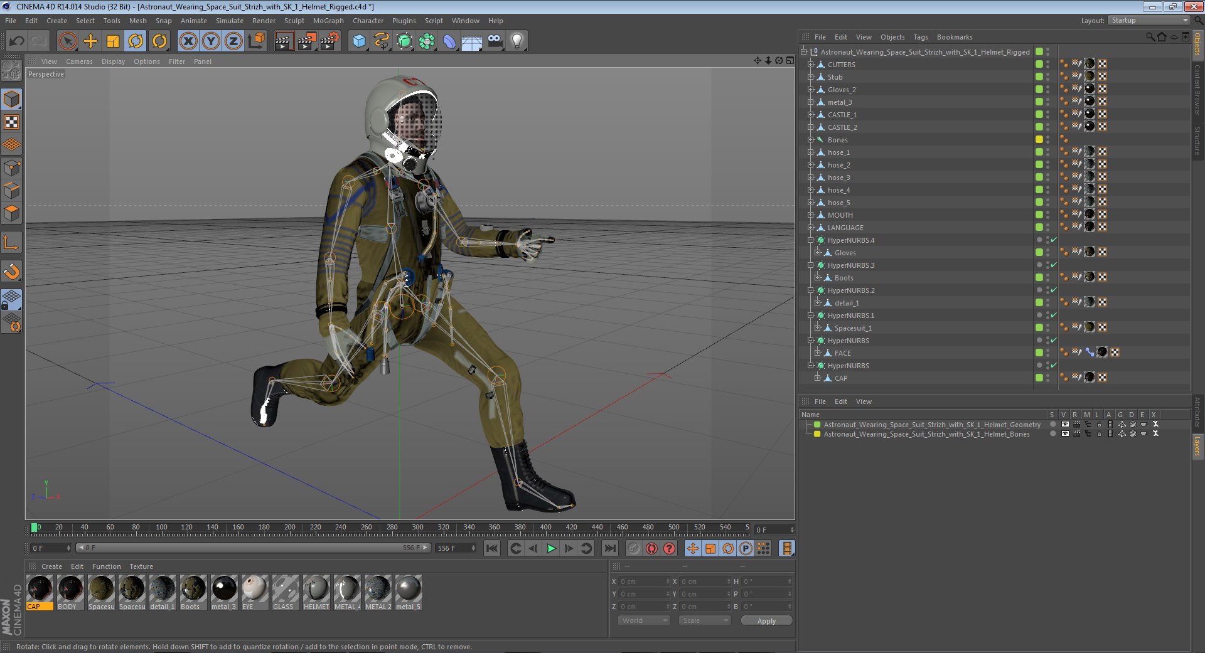This screenshot has height=653, width=1205.
Task: Toggle visibility of Geometry layer
Action: (x=1065, y=425)
